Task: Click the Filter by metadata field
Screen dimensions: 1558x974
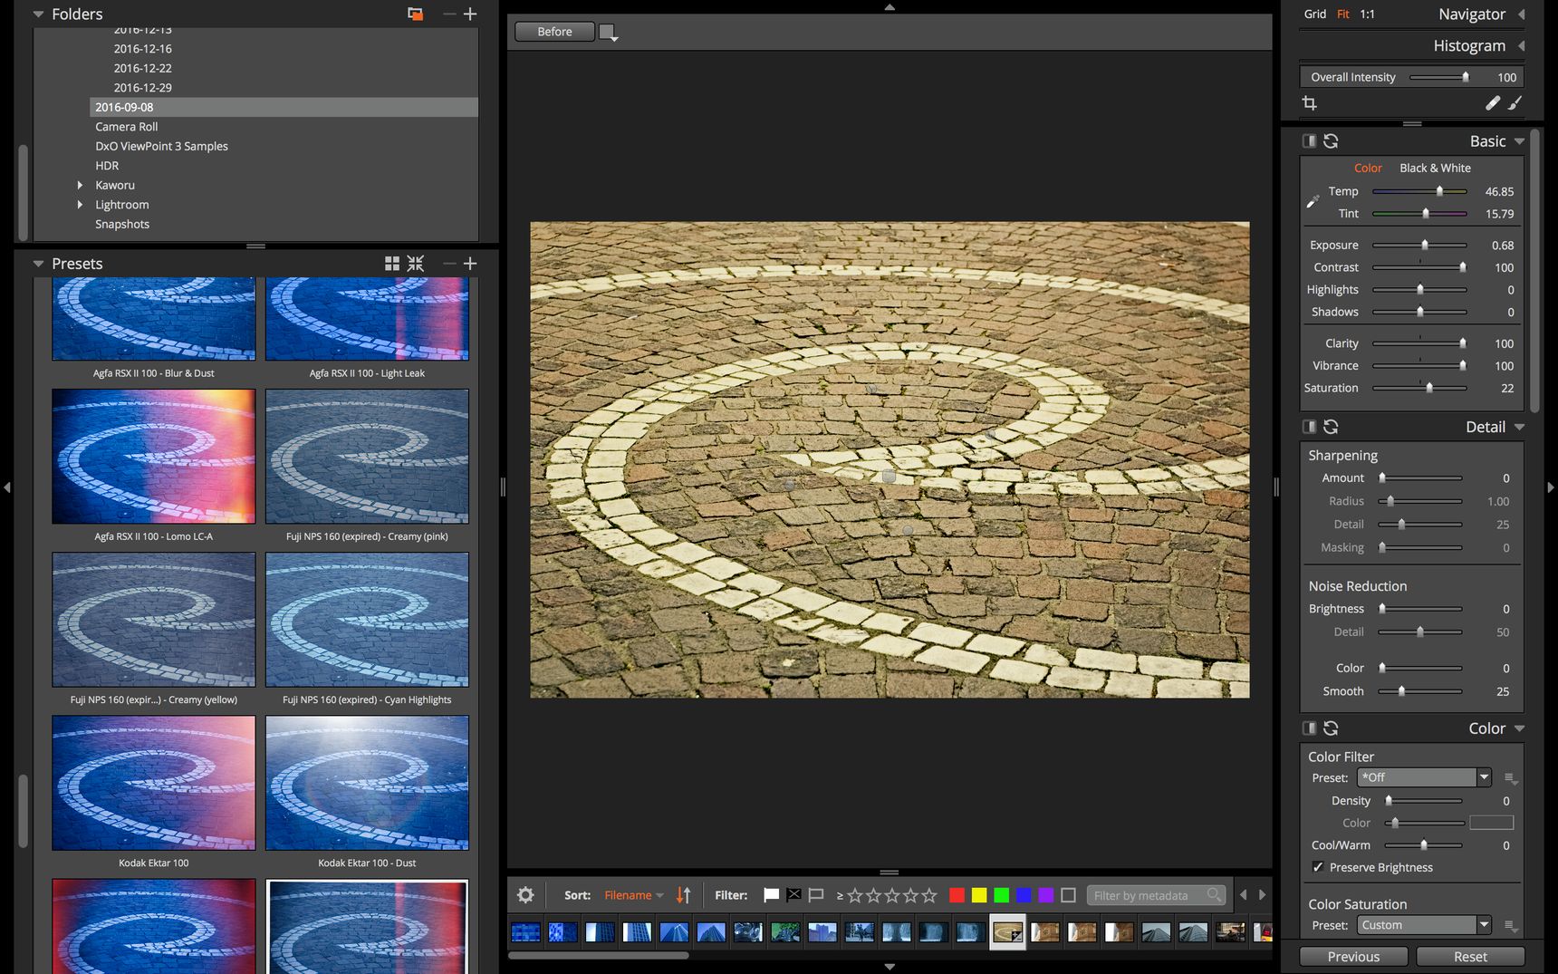Action: point(1156,895)
